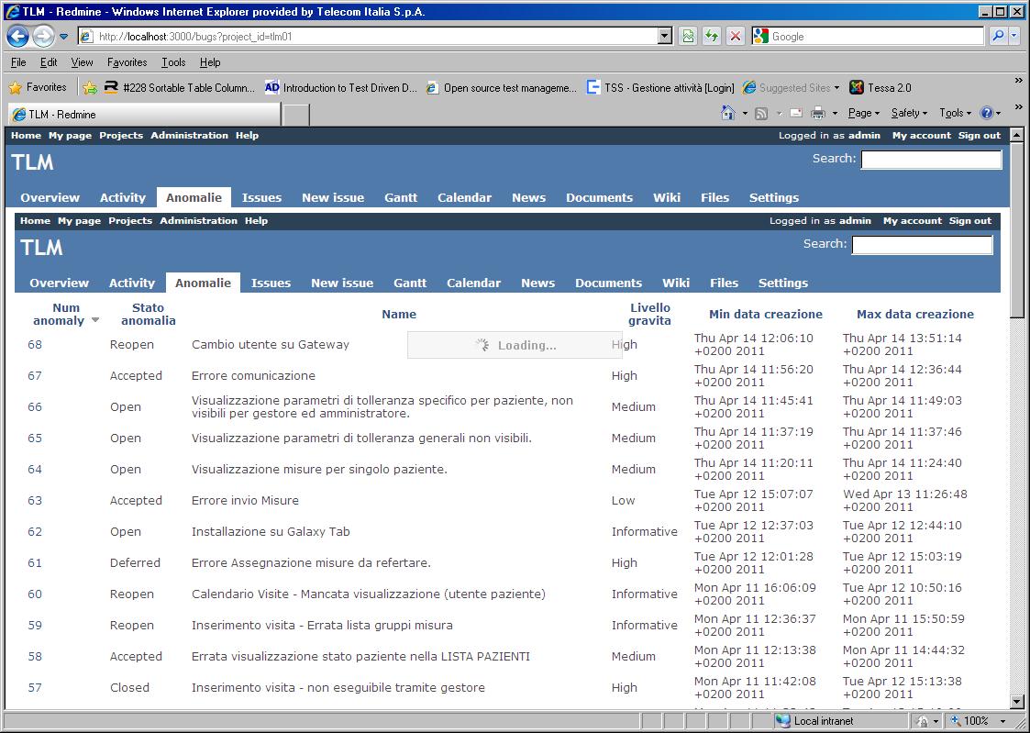The width and height of the screenshot is (1030, 733).
Task: Click the top Sign out link
Action: click(x=980, y=136)
